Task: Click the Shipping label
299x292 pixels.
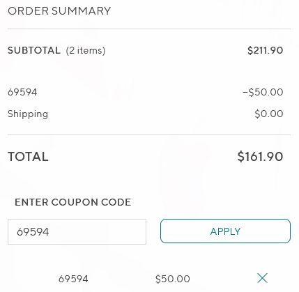Action: tap(28, 114)
